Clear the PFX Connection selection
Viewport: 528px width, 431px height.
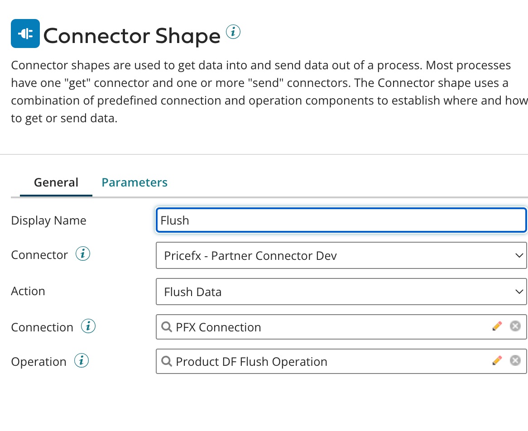(515, 326)
